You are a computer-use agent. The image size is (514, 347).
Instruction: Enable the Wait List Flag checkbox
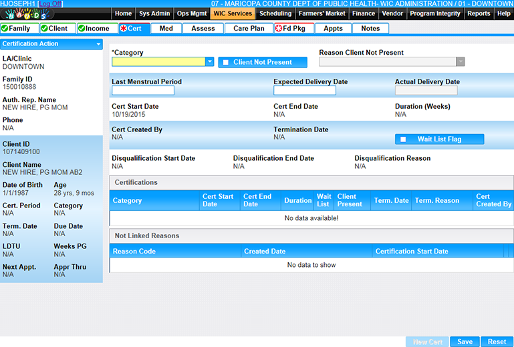(403, 139)
